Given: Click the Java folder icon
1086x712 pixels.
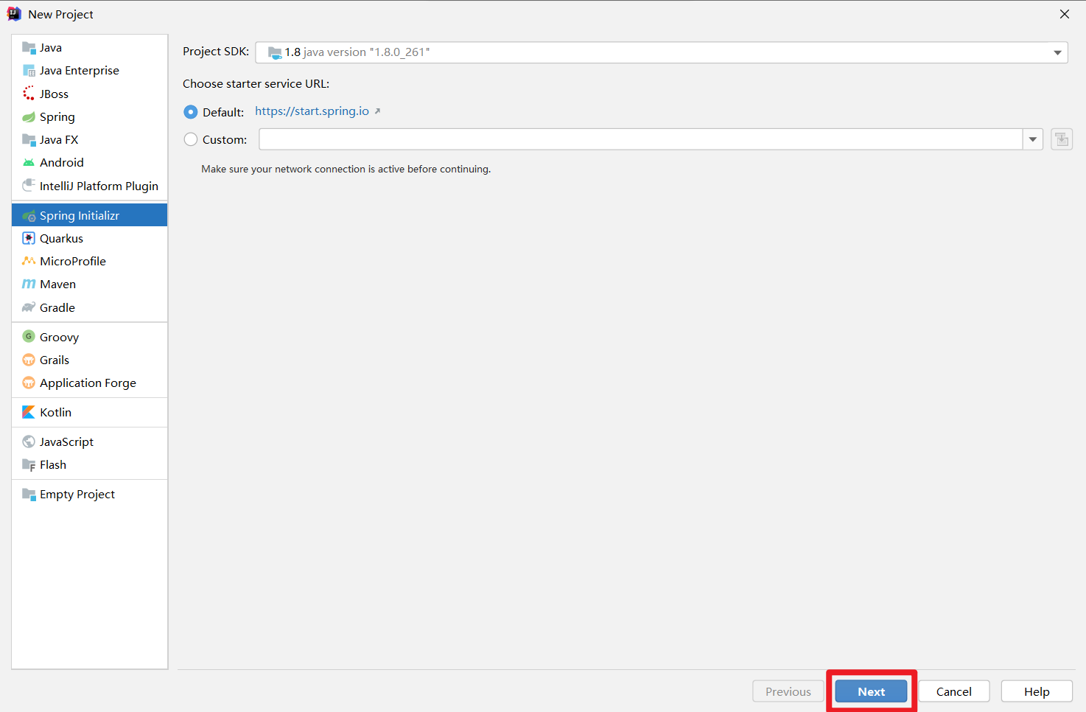Looking at the screenshot, I should [x=29, y=48].
